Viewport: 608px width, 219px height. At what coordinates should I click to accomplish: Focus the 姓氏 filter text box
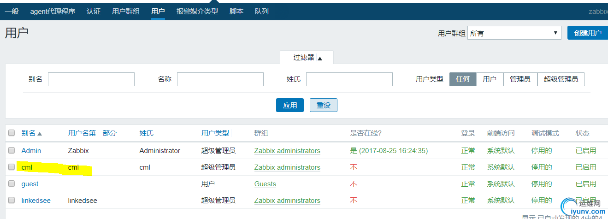[349, 79]
